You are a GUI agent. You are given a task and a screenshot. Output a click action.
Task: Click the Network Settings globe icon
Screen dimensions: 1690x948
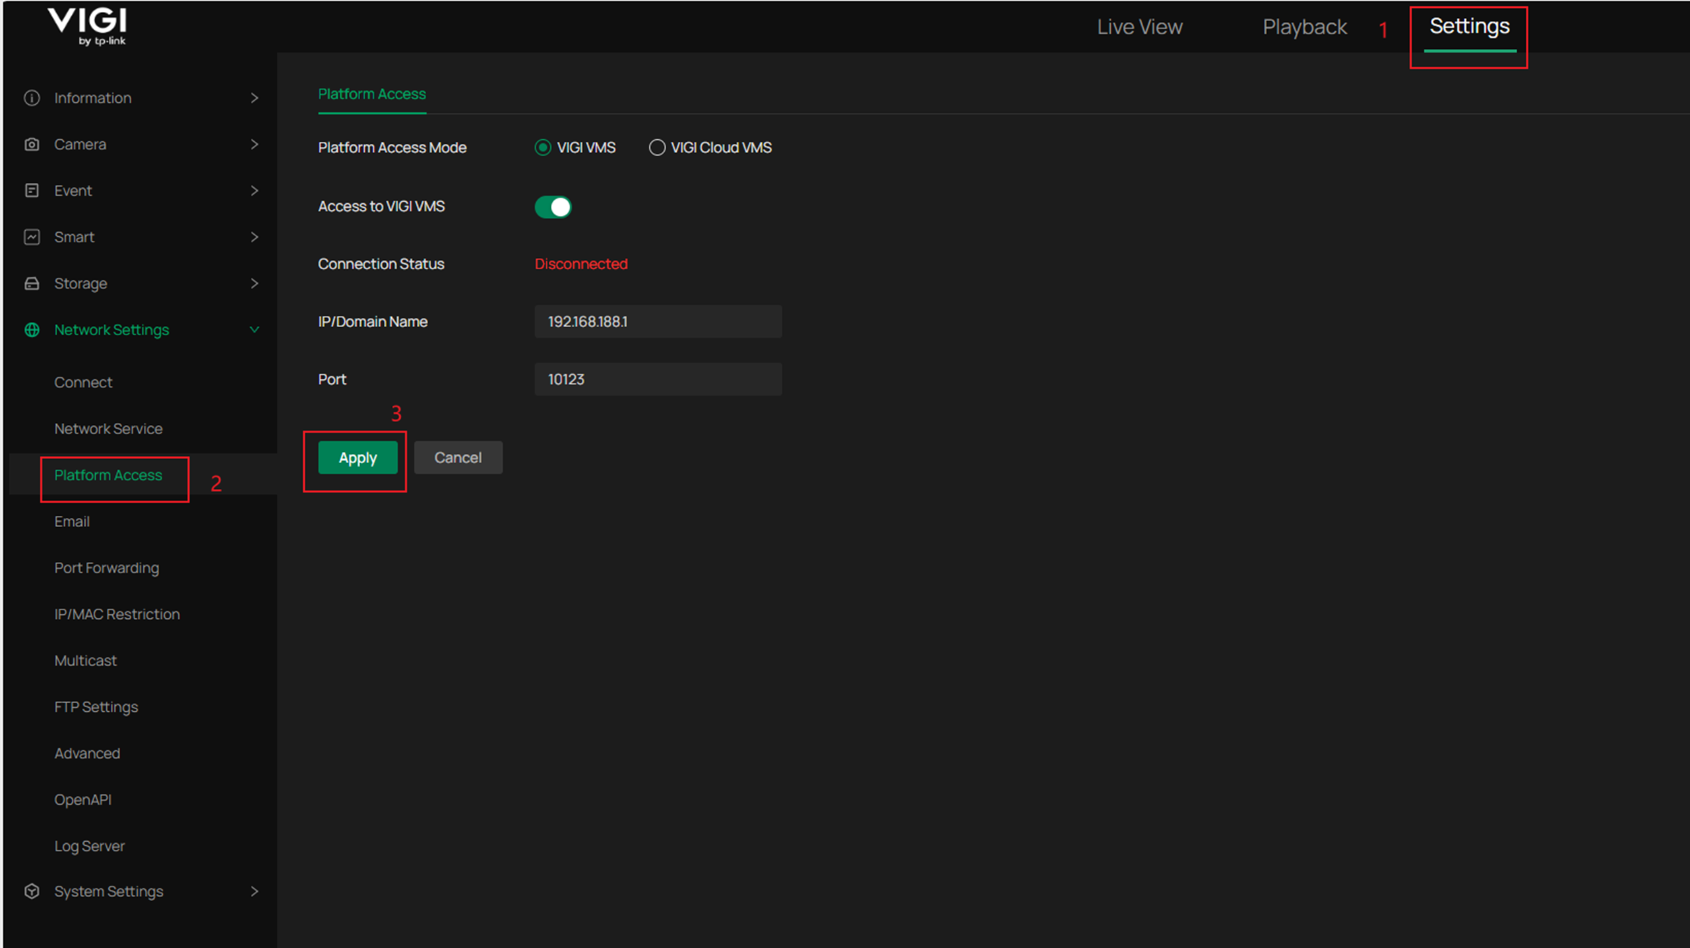pyautogui.click(x=32, y=329)
